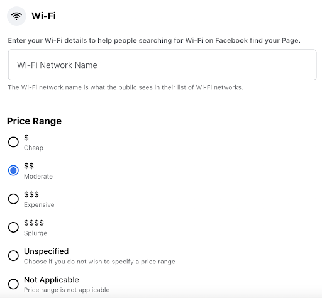Select the $$$ radio button circle
This screenshot has height=298, width=322.
coord(13,199)
